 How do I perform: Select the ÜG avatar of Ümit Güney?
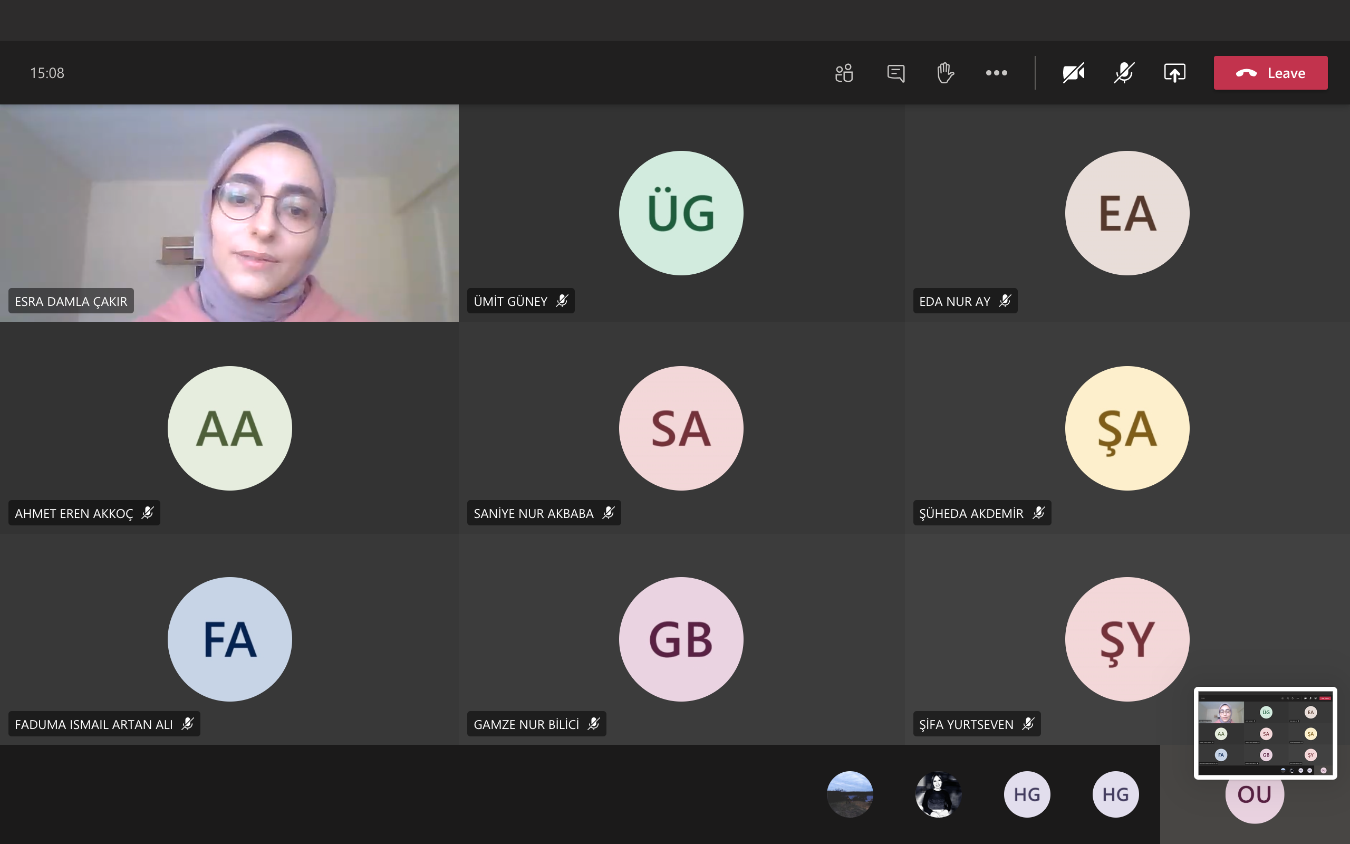click(681, 213)
